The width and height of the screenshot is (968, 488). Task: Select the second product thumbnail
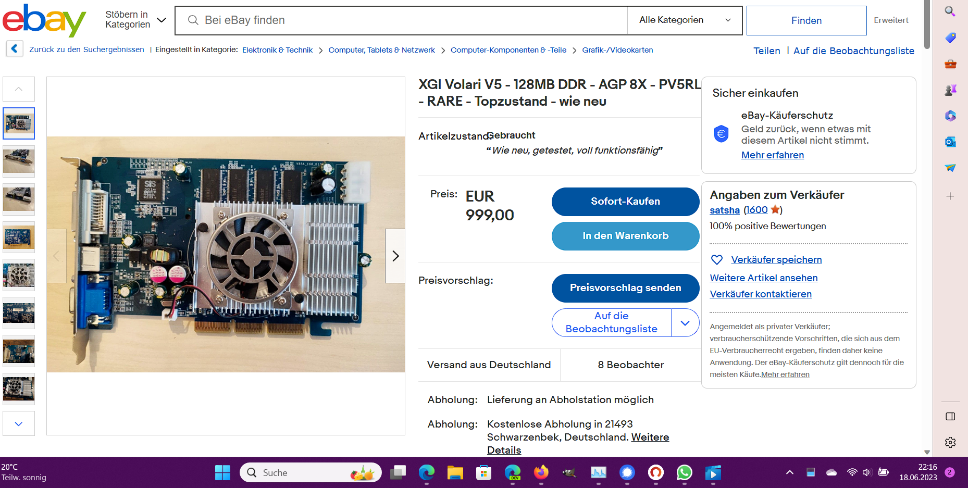coord(19,161)
